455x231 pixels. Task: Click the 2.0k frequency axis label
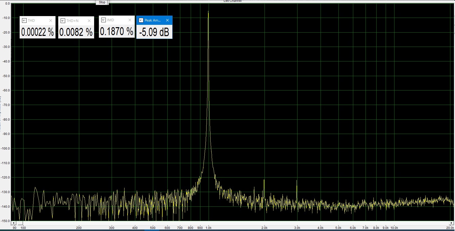point(265,228)
